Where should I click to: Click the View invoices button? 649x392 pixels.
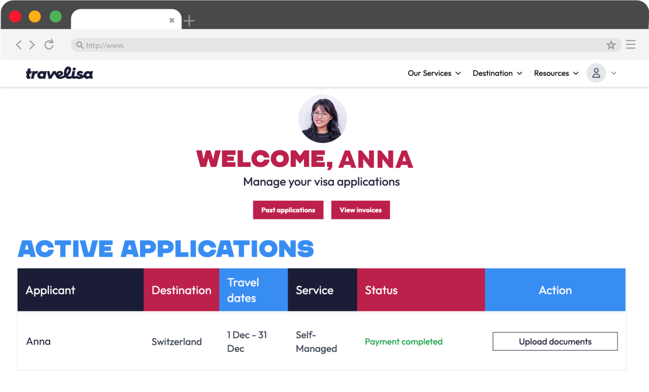(360, 210)
